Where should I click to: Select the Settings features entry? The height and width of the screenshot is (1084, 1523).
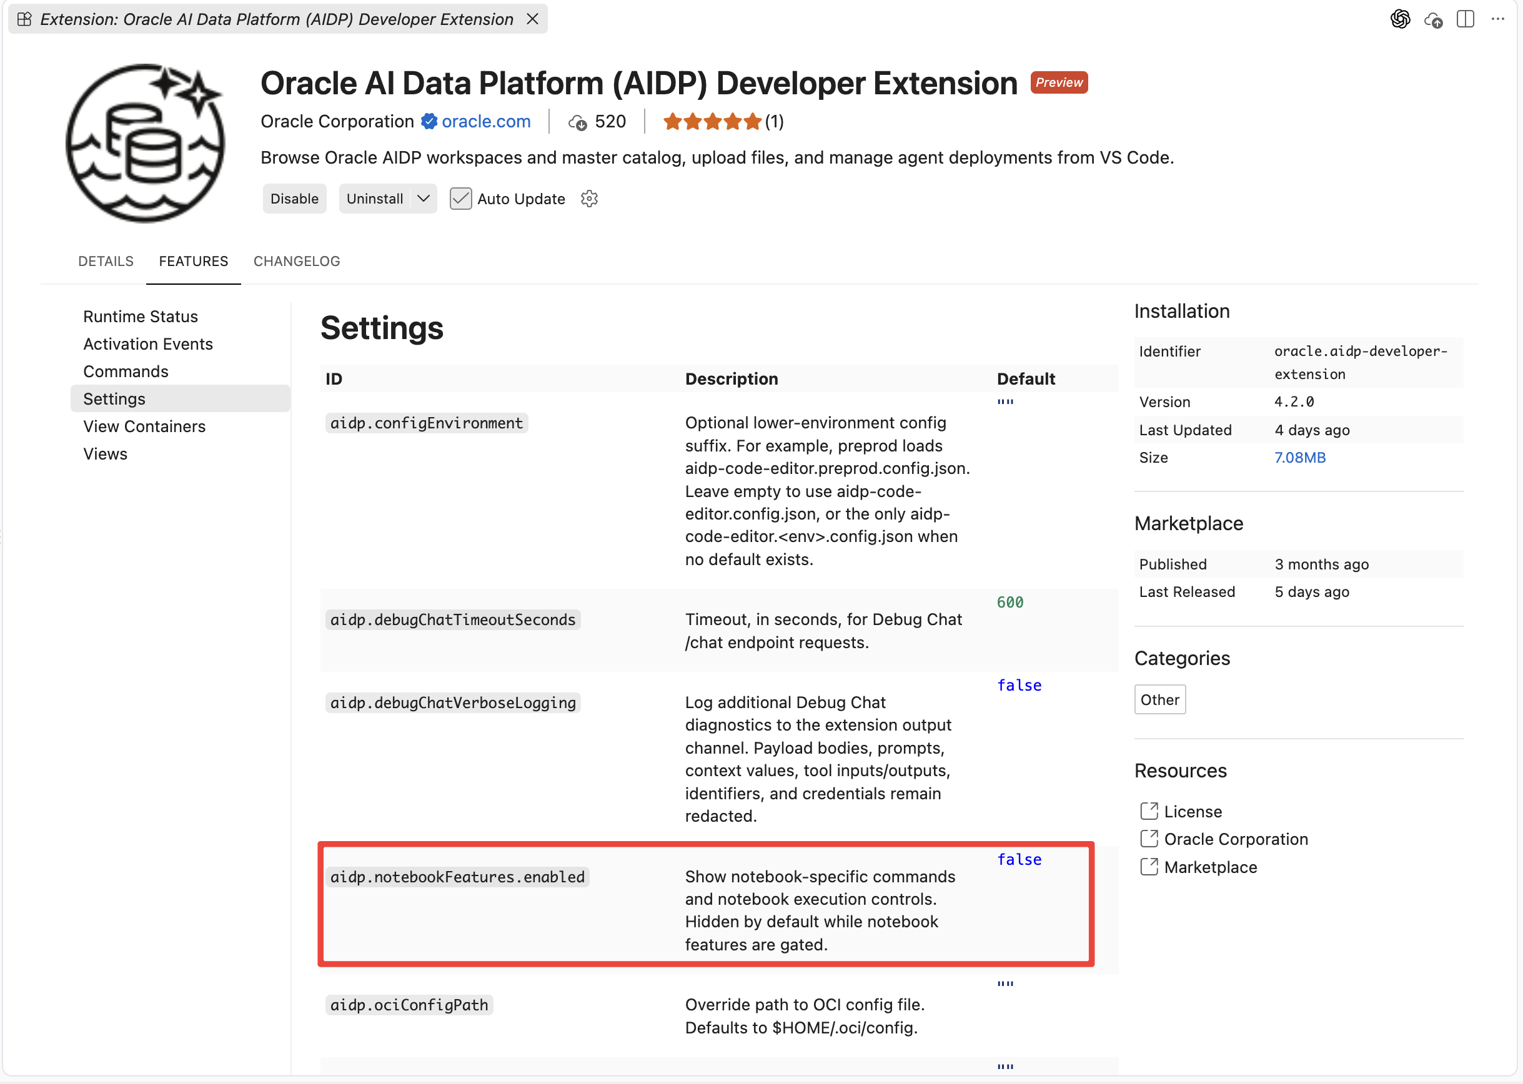coord(181,398)
